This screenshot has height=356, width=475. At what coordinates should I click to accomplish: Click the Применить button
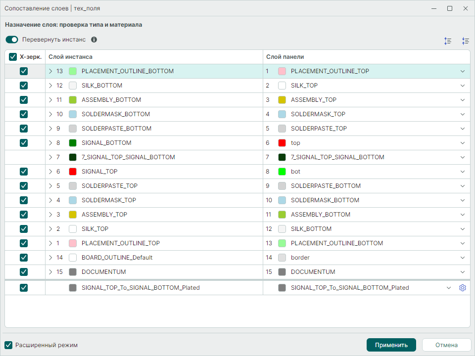tap(391, 345)
